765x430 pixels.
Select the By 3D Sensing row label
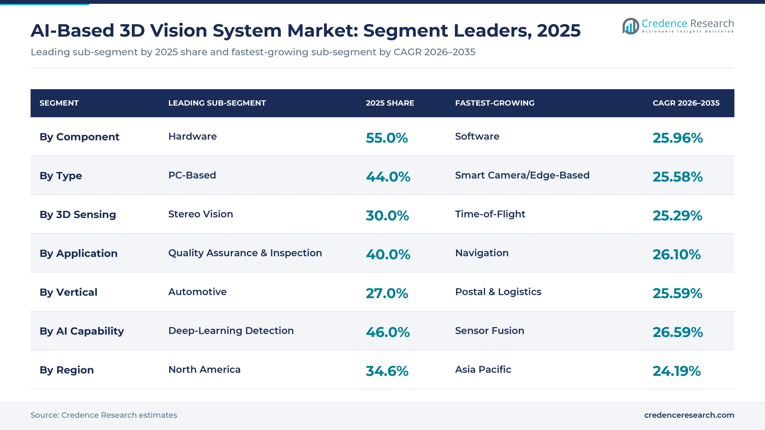pyautogui.click(x=78, y=215)
